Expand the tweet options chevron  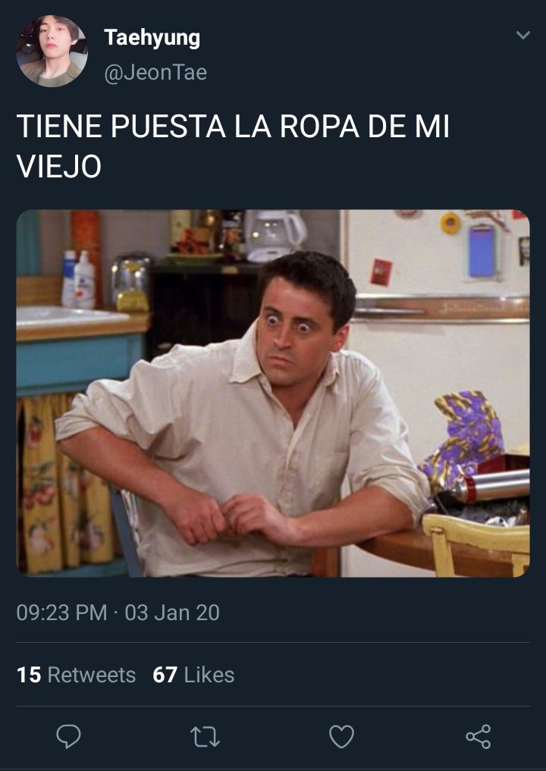point(523,35)
